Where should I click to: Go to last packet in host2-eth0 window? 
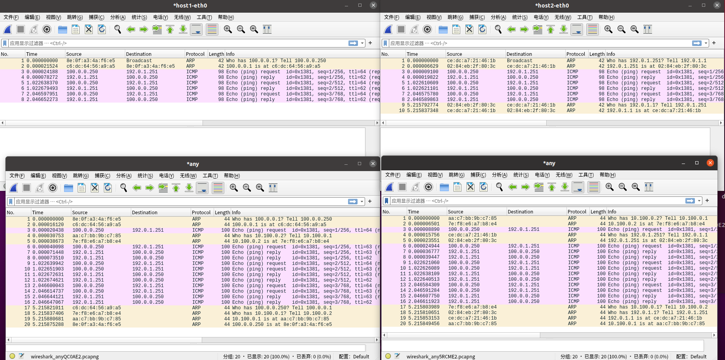click(x=564, y=29)
